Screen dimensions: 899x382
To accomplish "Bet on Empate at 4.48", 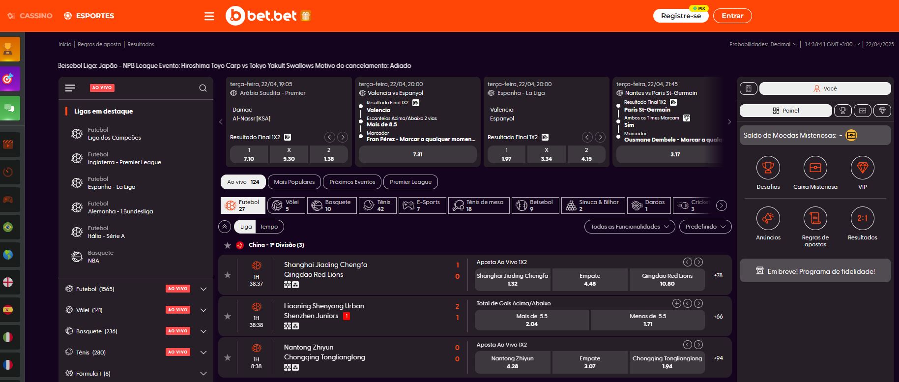I will click(590, 280).
